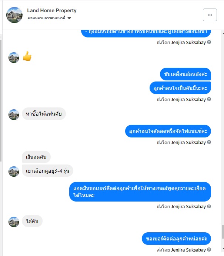The image size is (224, 256).
Task: Click the chat scrollbar thumb
Action: click(x=223, y=232)
